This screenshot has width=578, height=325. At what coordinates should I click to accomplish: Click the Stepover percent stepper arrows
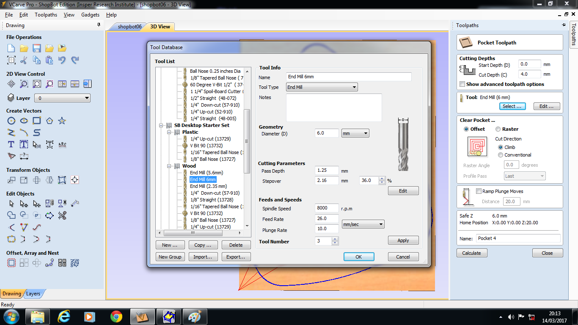382,180
